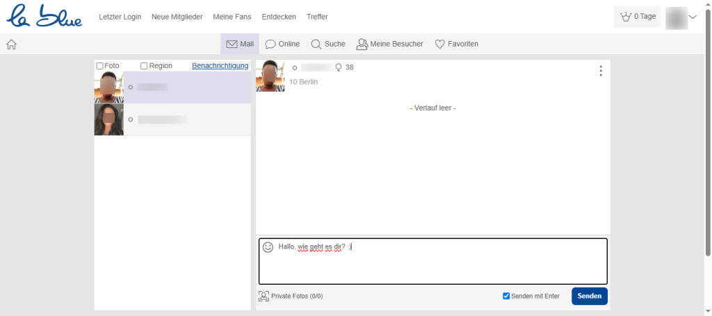This screenshot has height=316, width=712.
Task: Go to the home page icon
Action: tap(11, 44)
